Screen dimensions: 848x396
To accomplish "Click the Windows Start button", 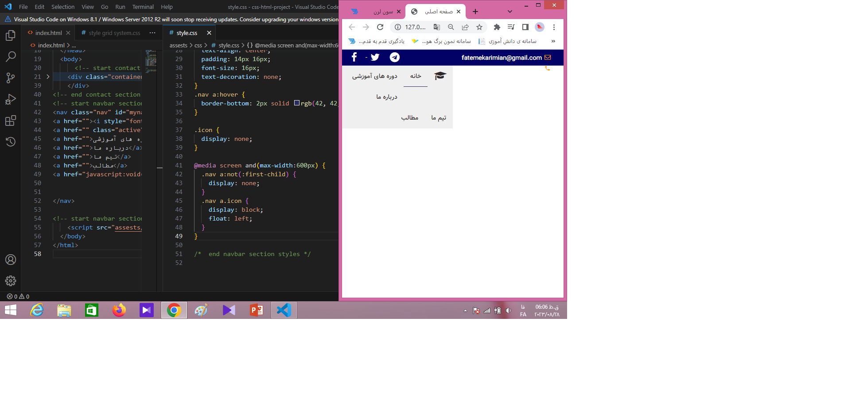I will click(x=11, y=310).
